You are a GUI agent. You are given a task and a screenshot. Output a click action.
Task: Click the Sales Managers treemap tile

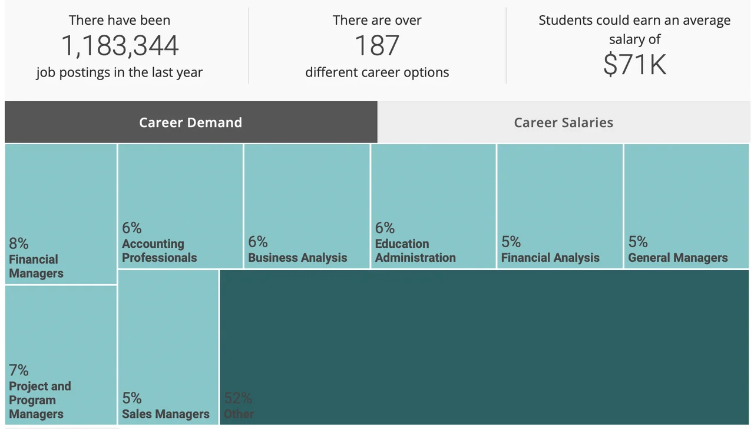(x=168, y=347)
